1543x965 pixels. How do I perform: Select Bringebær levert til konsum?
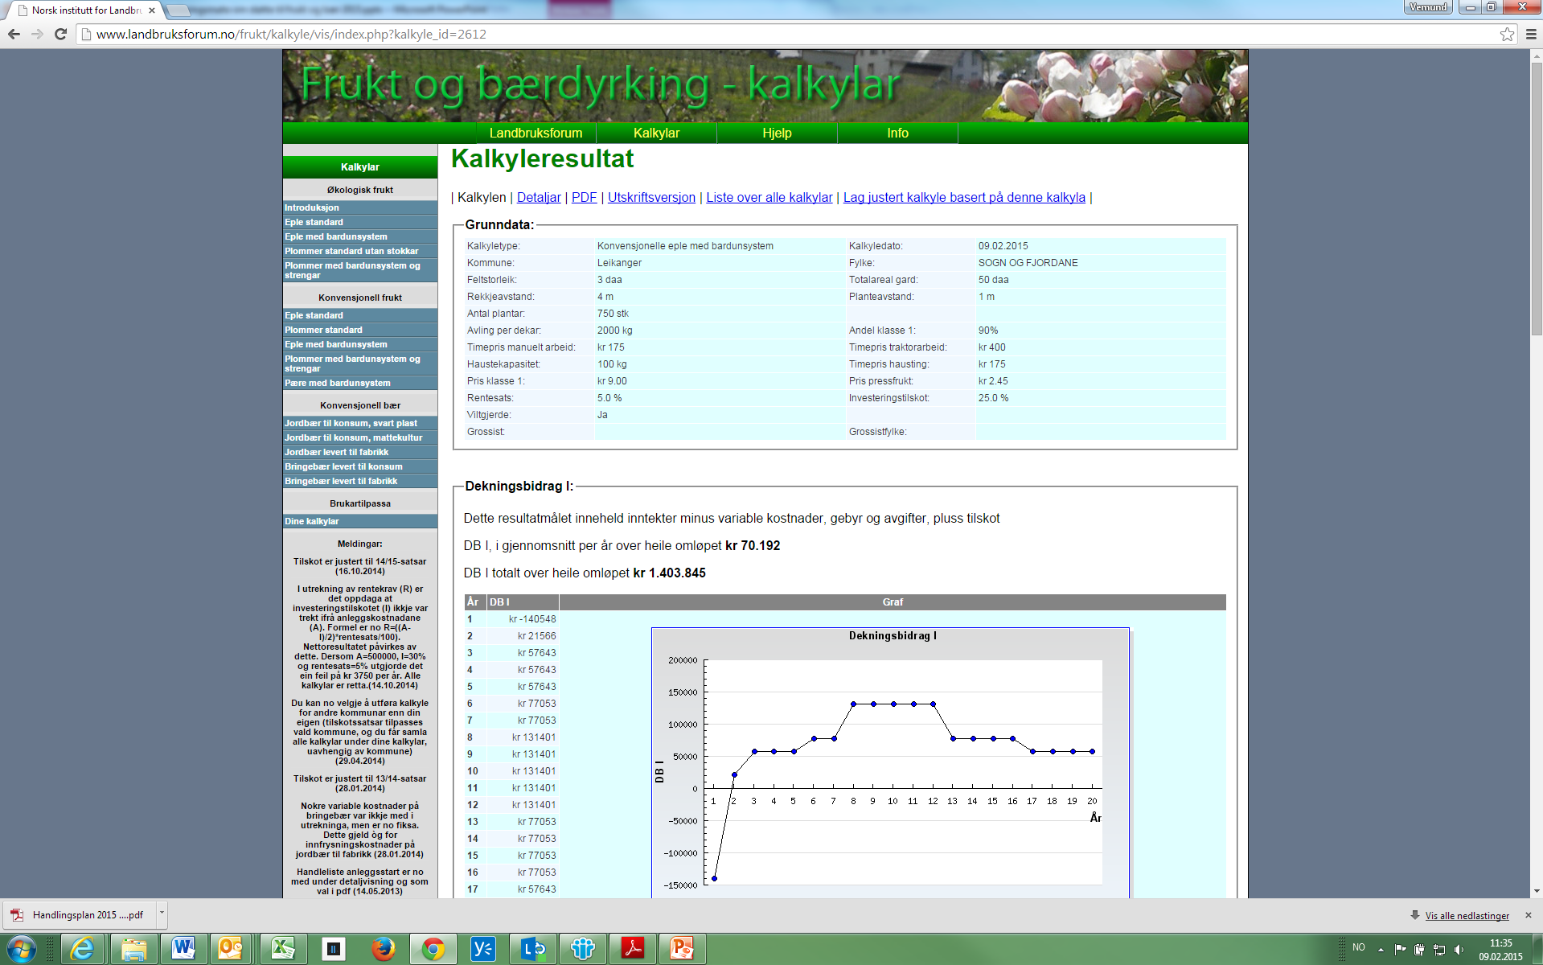[x=360, y=466]
